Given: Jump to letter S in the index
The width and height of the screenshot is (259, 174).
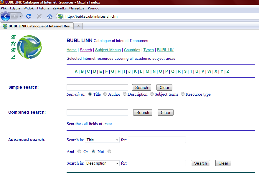Looking at the screenshot, I should (185, 71).
